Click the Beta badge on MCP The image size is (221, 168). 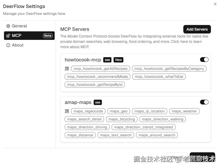click(48, 36)
